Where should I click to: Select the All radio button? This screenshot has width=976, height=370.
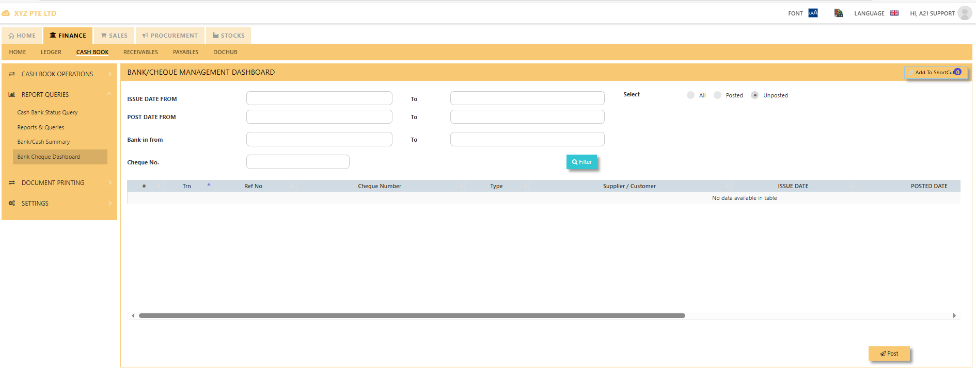(x=690, y=95)
